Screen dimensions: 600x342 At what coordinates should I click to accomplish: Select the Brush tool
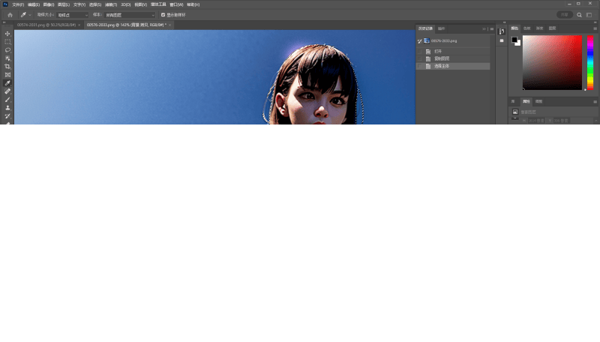tap(7, 100)
